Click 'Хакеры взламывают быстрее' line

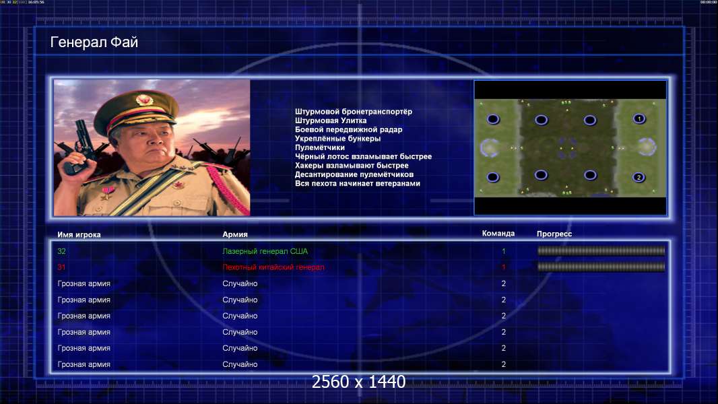click(x=352, y=166)
